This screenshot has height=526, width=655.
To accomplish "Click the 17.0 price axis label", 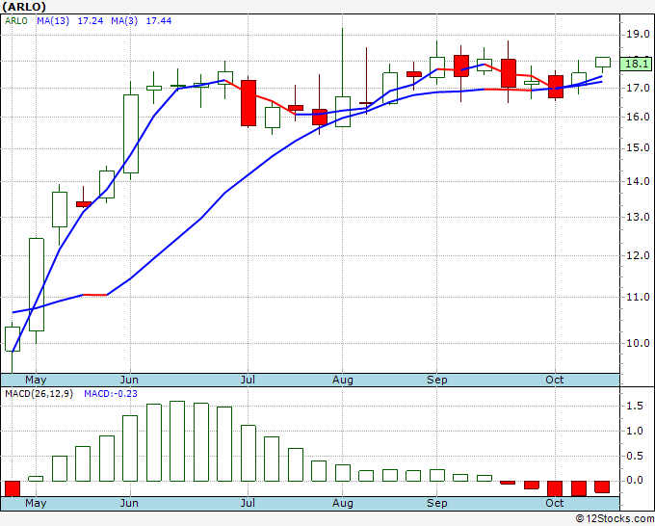I will [638, 89].
